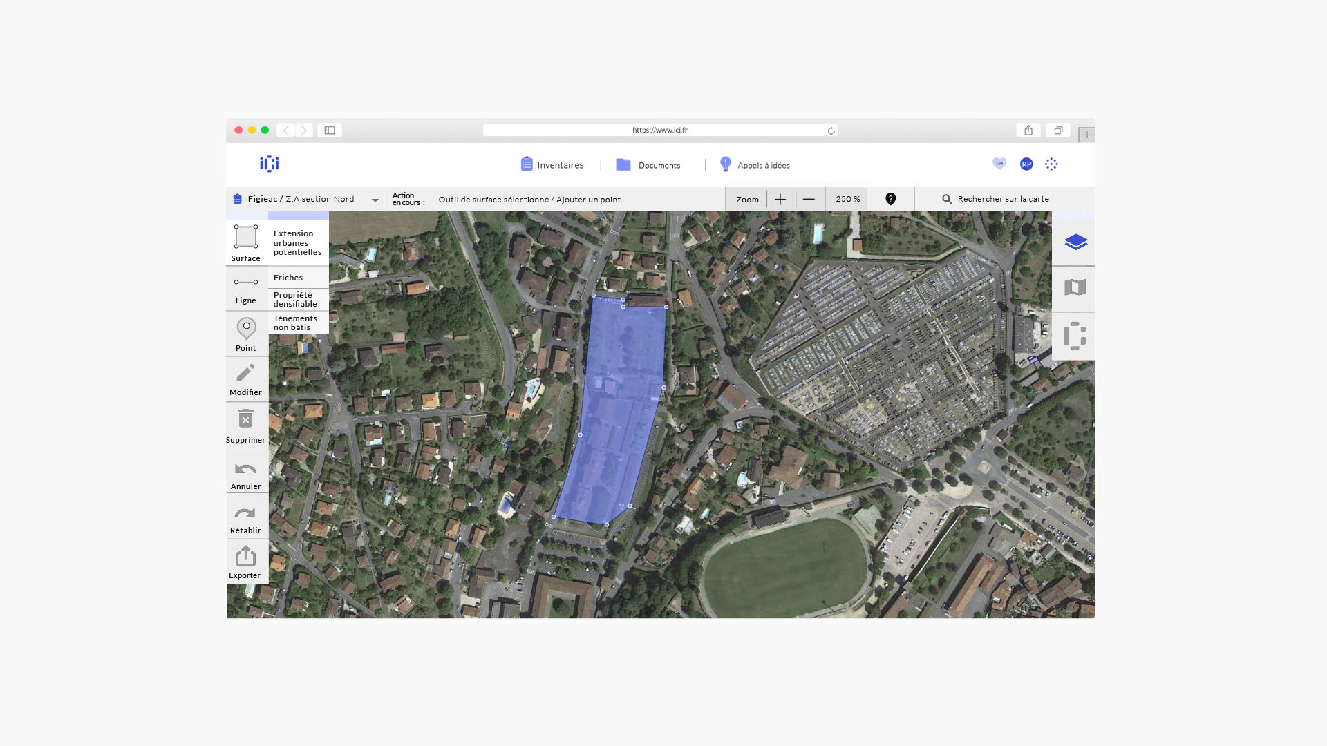Toggle the selection frame icon

pyautogui.click(x=1075, y=336)
